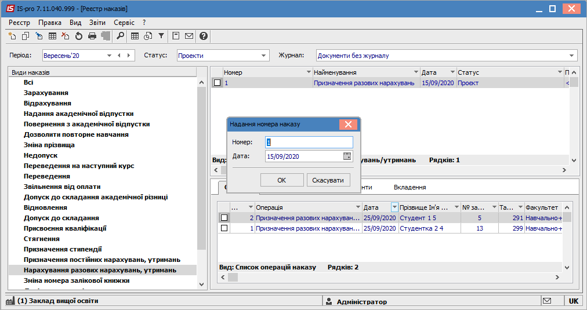Image resolution: width=587 pixels, height=310 pixels.
Task: Tick the checkbox for the Студентка 2 4 row
Action: coord(224,228)
